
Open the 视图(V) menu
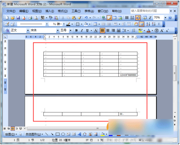pyautogui.click(x=37, y=11)
